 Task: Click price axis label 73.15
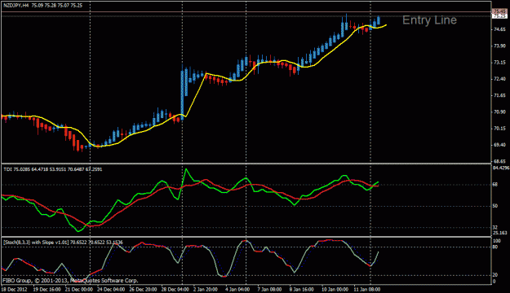pos(499,63)
